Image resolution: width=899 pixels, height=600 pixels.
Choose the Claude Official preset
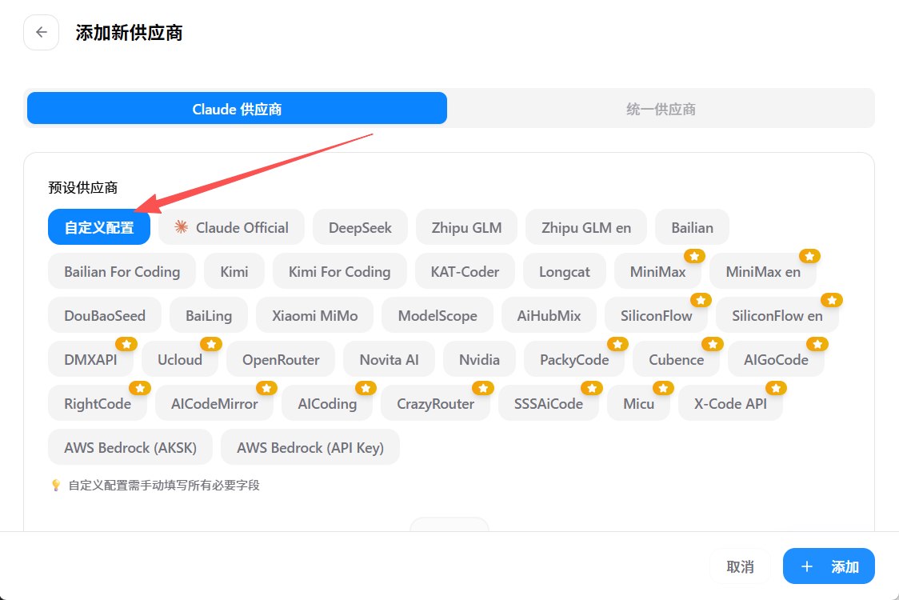pyautogui.click(x=232, y=227)
